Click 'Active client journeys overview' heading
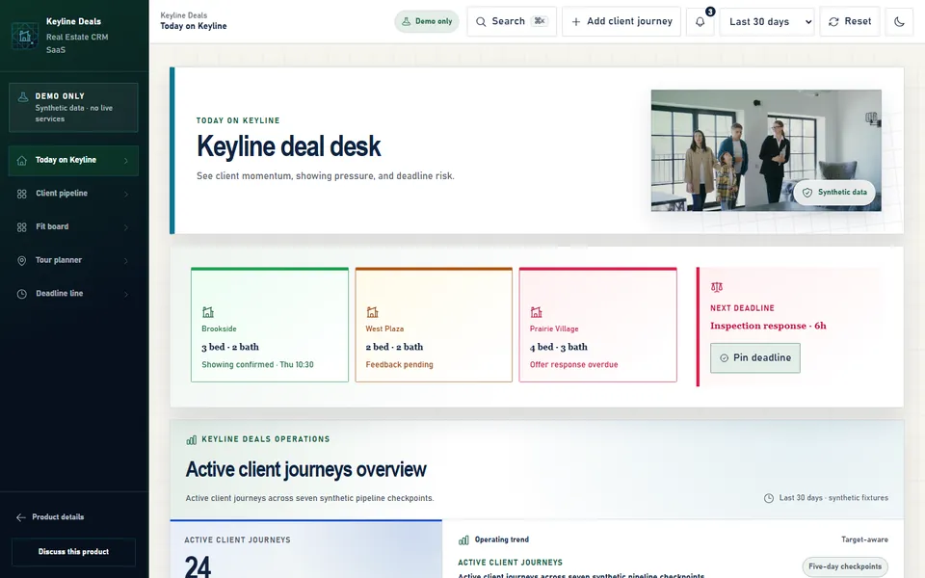Screen dimensions: 925x578 pos(305,469)
